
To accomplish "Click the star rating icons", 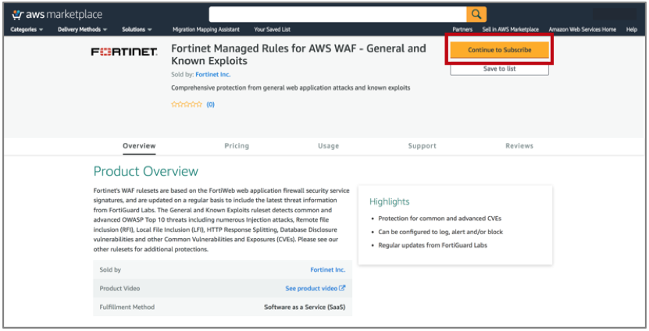I will 187,104.
